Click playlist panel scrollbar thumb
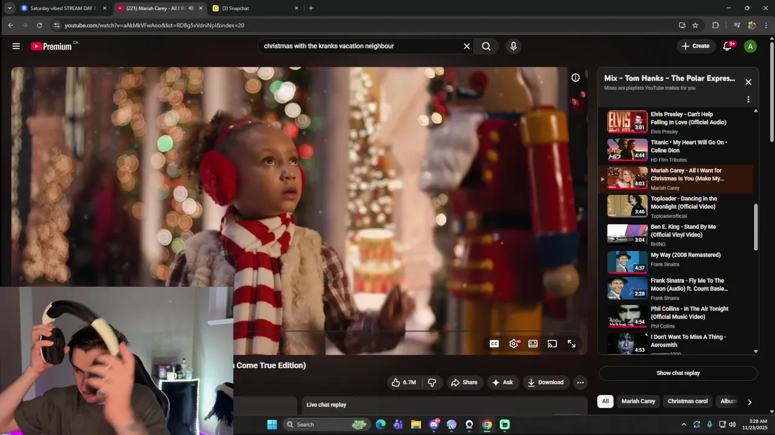Image resolution: width=775 pixels, height=435 pixels. point(756,226)
